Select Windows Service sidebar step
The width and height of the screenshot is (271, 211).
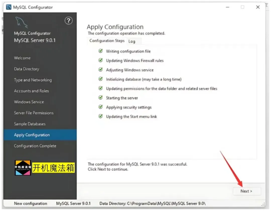[29, 102]
